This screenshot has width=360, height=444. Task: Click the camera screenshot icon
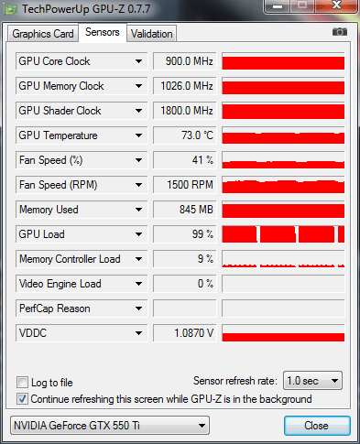point(340,32)
